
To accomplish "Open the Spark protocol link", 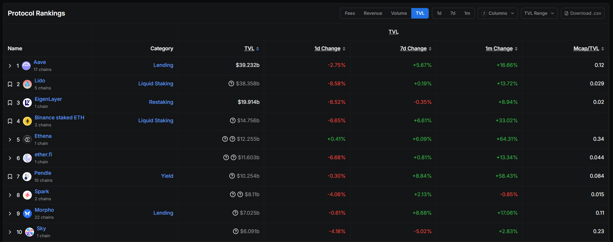I will coord(42,191).
